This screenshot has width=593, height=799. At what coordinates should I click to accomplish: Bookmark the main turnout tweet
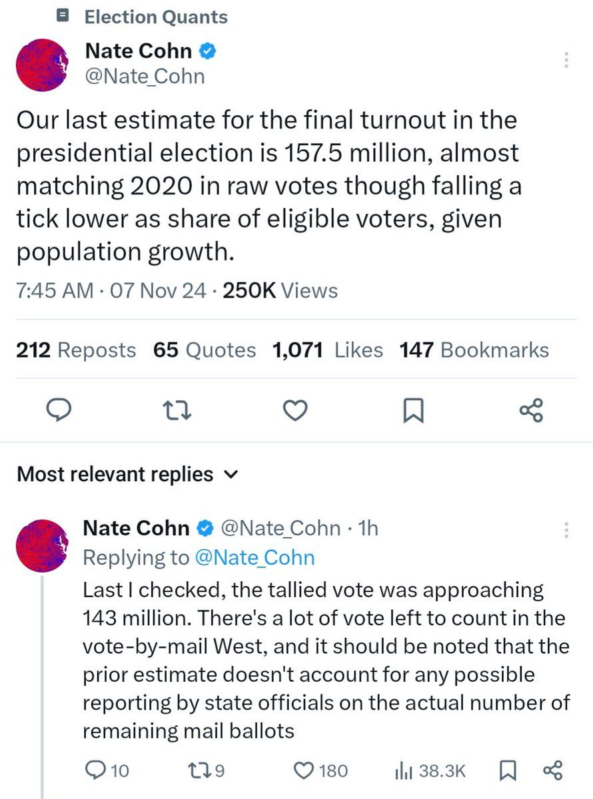pyautogui.click(x=413, y=411)
